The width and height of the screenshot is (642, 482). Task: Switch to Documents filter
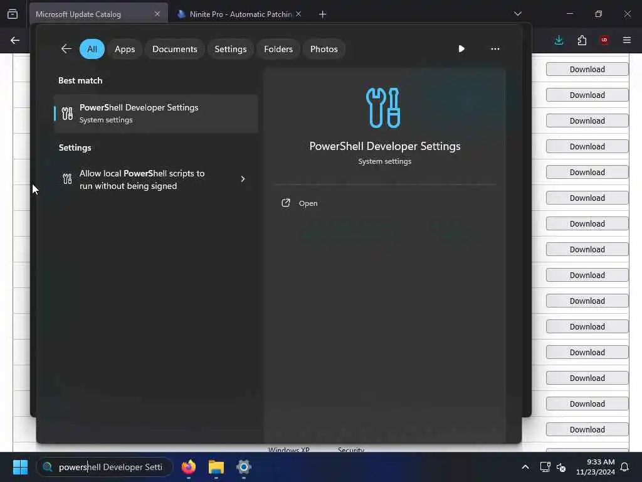click(175, 49)
